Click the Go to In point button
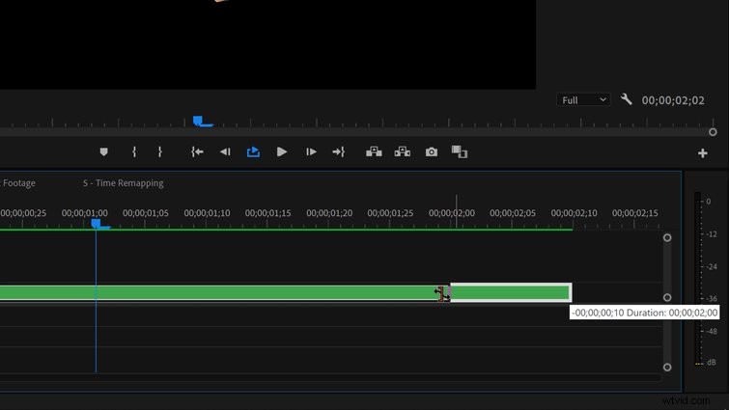Viewport: 729px width, 410px height. click(197, 151)
